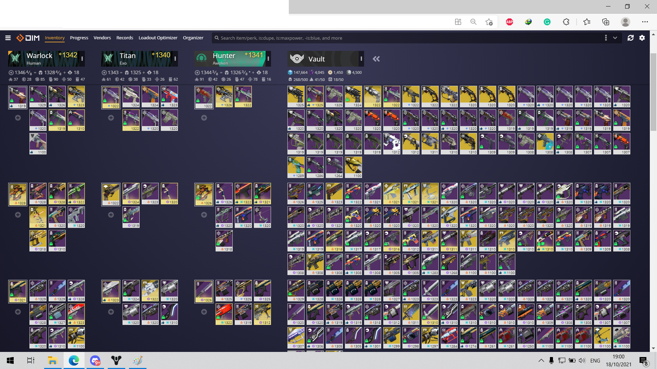Open the DIM hamburger menu
This screenshot has width=657, height=369.
(8, 38)
